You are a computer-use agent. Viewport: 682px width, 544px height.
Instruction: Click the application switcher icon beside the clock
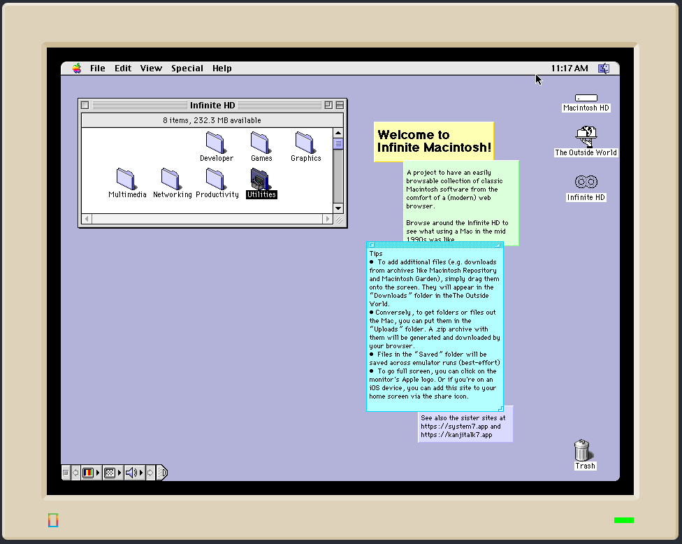tap(604, 69)
